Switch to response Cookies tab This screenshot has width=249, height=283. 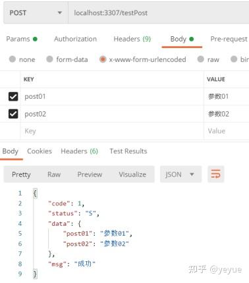(40, 151)
